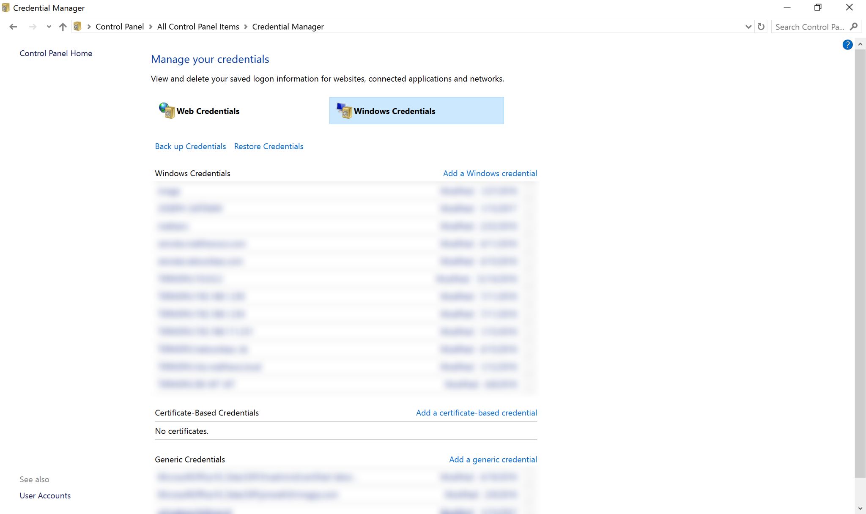Click the scrollbar up arrow
This screenshot has width=866, height=514.
(860, 44)
